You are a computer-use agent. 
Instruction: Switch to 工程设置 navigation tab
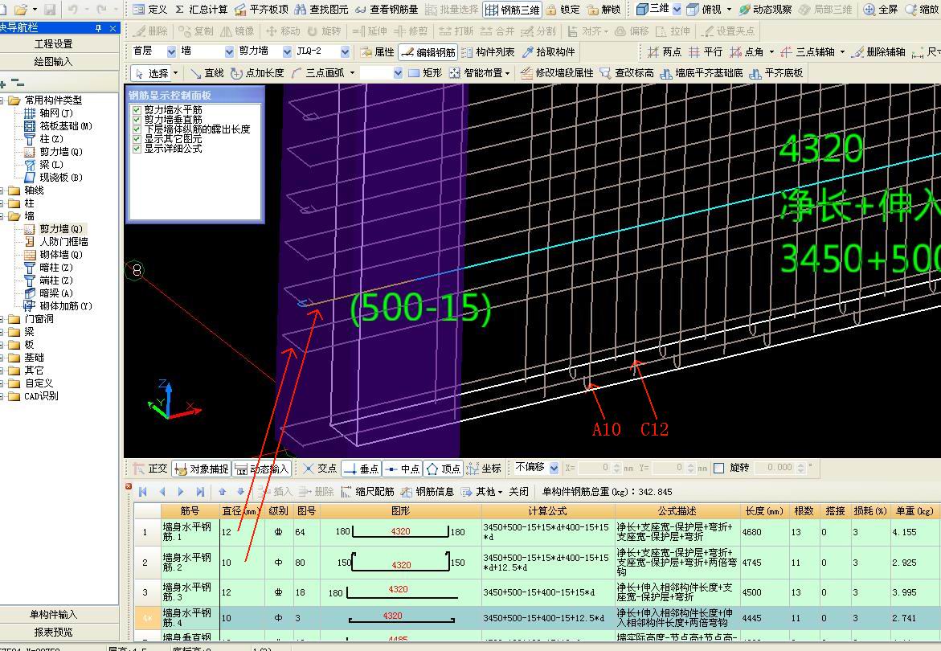pos(53,43)
